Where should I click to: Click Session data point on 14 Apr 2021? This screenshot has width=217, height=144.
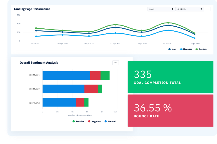[168, 23]
